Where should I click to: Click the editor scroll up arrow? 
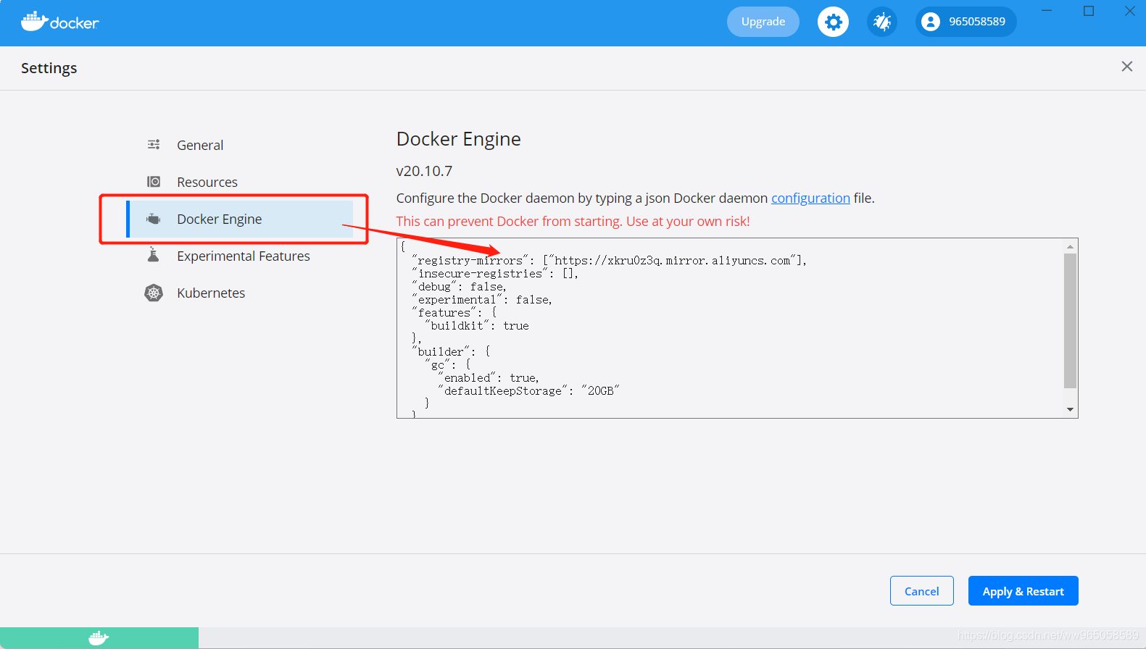point(1070,246)
